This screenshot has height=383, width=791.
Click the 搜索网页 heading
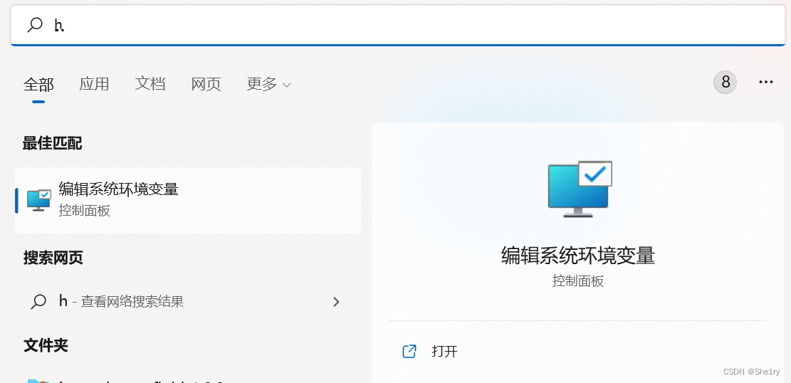pos(53,258)
